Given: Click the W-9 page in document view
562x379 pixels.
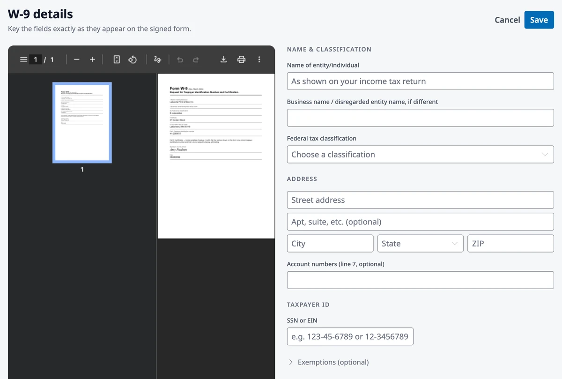Looking at the screenshot, I should [x=216, y=156].
